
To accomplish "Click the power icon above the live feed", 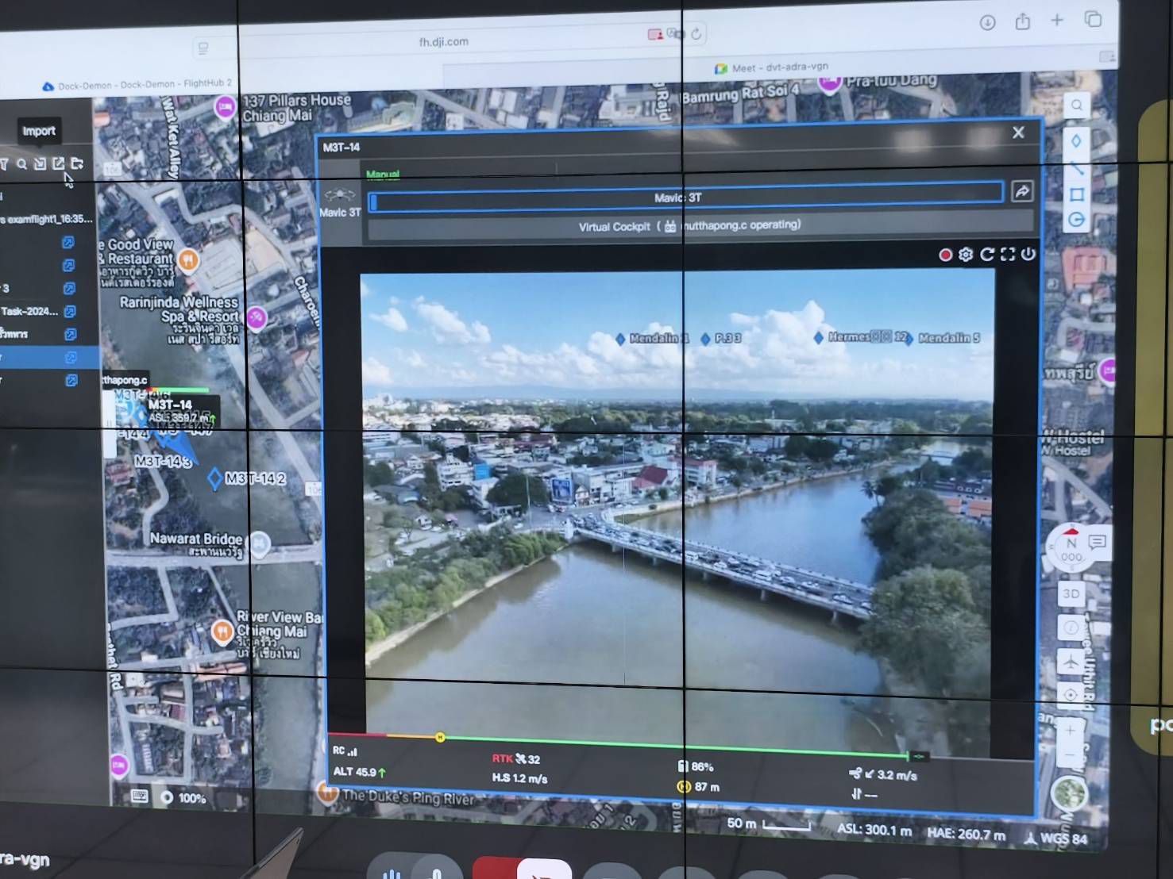I will [1028, 254].
